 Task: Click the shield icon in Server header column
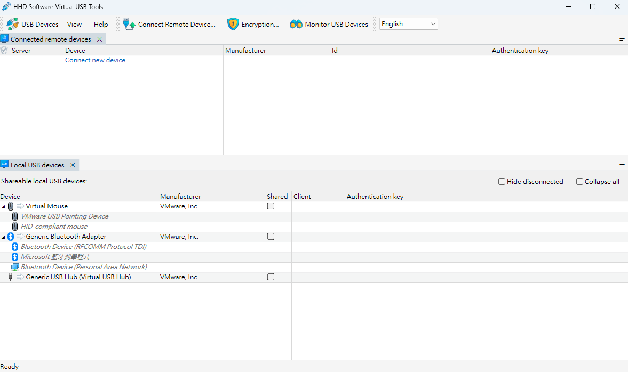pyautogui.click(x=4, y=51)
